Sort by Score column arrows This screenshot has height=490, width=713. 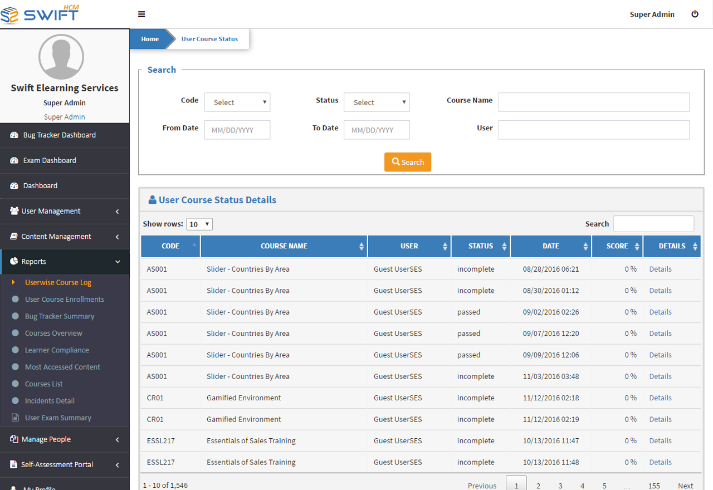[636, 246]
